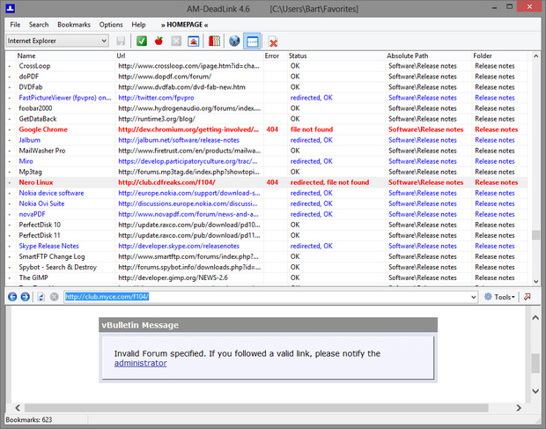Select the doPDF bookmark name
Viewport: 546px width, 429px height.
[x=28, y=77]
